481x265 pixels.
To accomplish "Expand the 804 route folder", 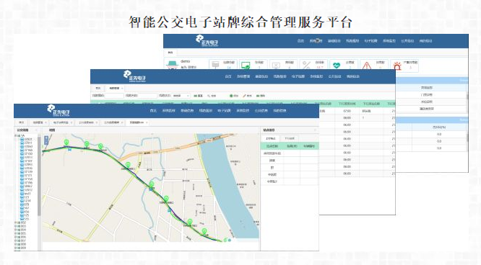I will [x=16, y=230].
